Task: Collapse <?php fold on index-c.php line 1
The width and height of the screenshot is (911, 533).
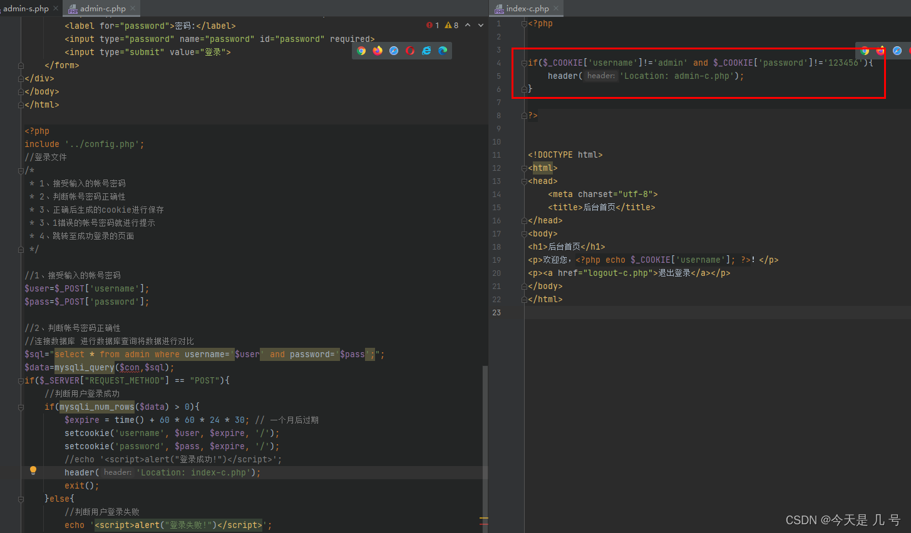Action: pyautogui.click(x=524, y=24)
